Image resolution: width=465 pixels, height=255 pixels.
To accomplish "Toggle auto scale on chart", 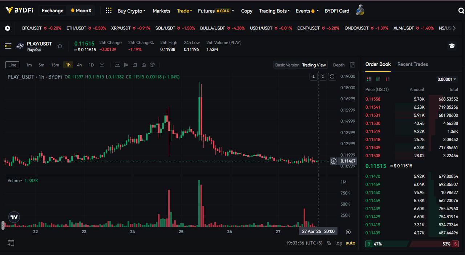I will point(350,243).
